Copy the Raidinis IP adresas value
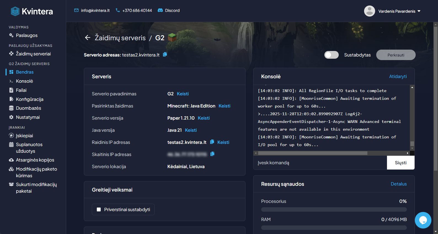This screenshot has height=234, width=438. coord(212,142)
